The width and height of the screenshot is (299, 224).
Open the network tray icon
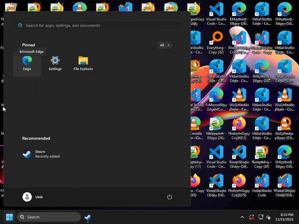[261, 217]
